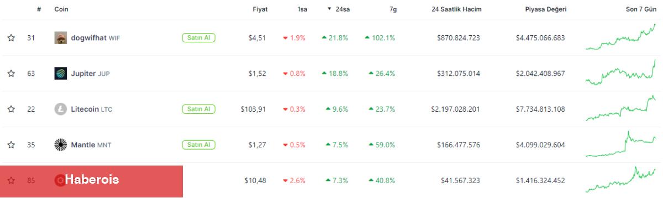This screenshot has width=663, height=198.
Task: Sort by 24 Saatlik Hacim header
Action: coord(456,9)
